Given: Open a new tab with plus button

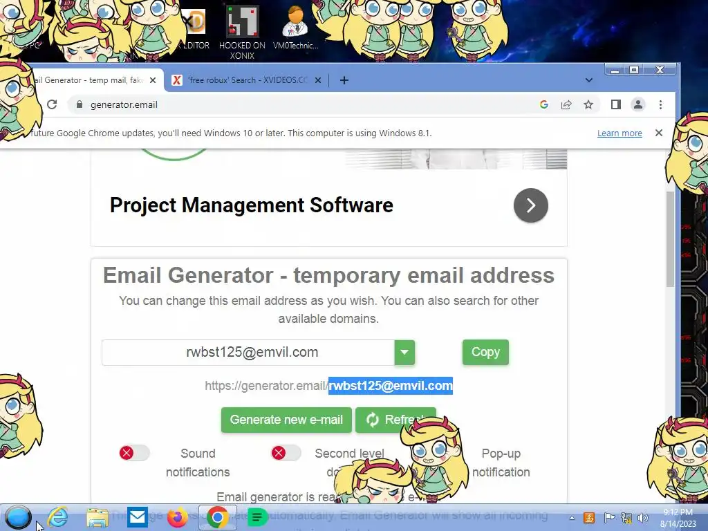Looking at the screenshot, I should tap(344, 80).
